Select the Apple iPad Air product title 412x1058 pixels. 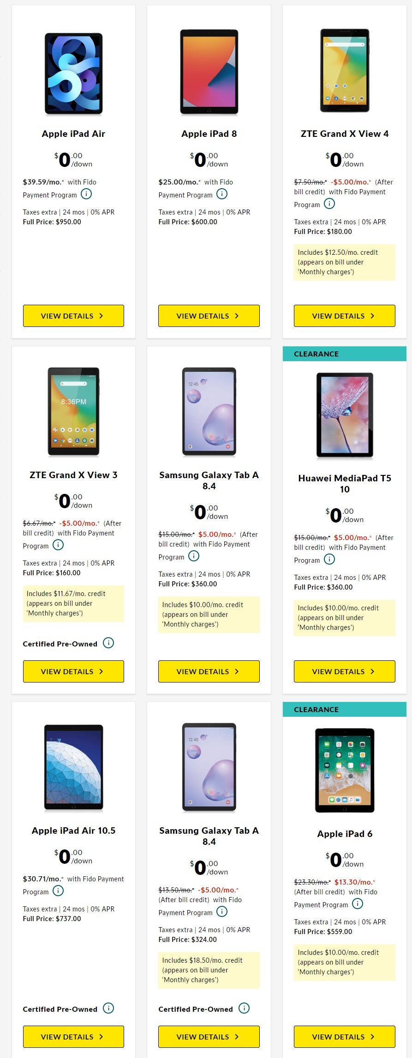click(73, 134)
